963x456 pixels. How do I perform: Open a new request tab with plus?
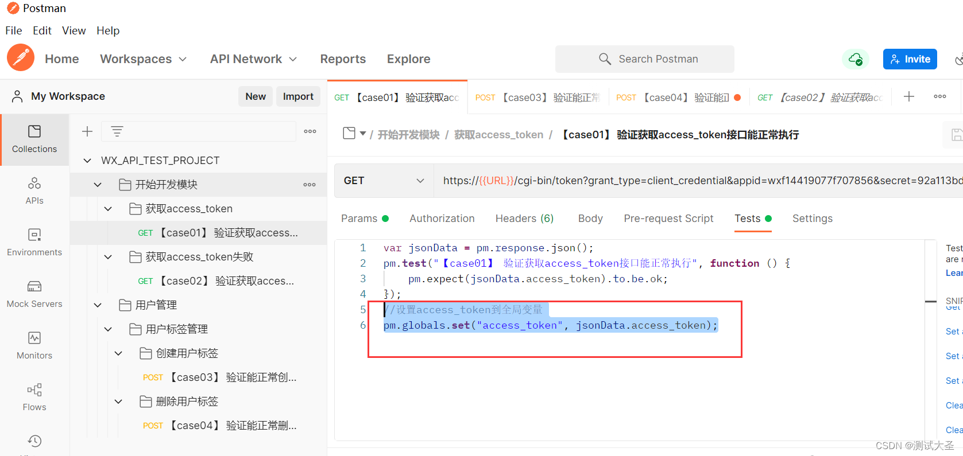(908, 96)
